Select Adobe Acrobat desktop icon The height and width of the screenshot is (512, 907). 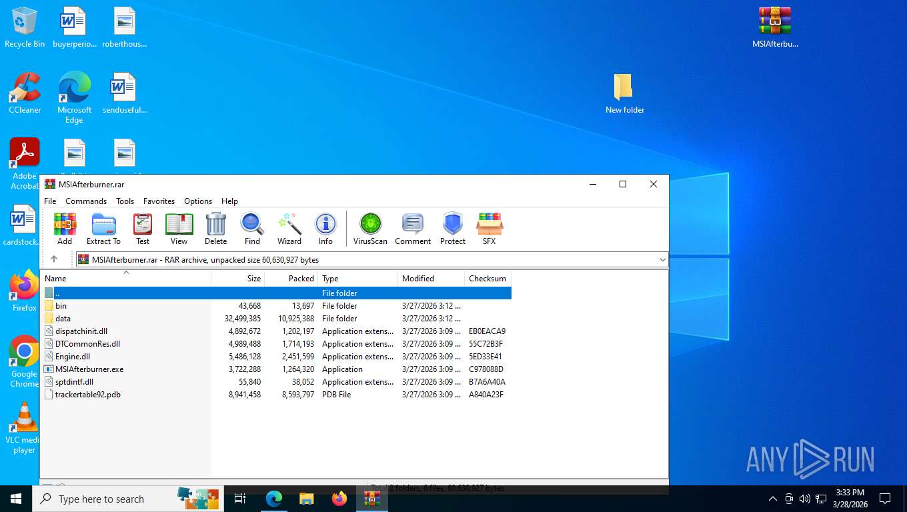click(x=25, y=164)
